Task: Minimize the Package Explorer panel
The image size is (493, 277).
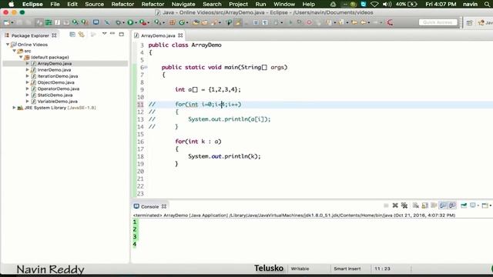Action: pos(112,33)
